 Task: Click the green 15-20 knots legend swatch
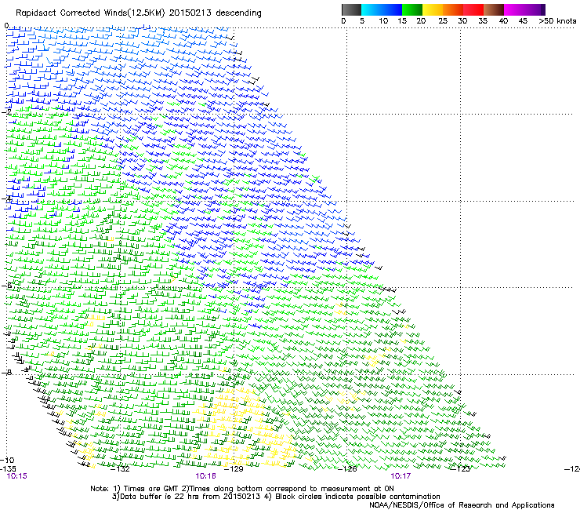click(412, 9)
